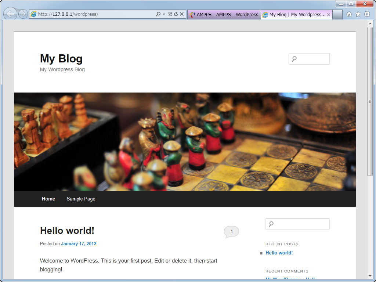The height and width of the screenshot is (282, 376).
Task: Open Favorites with the star icon
Action: (358, 14)
